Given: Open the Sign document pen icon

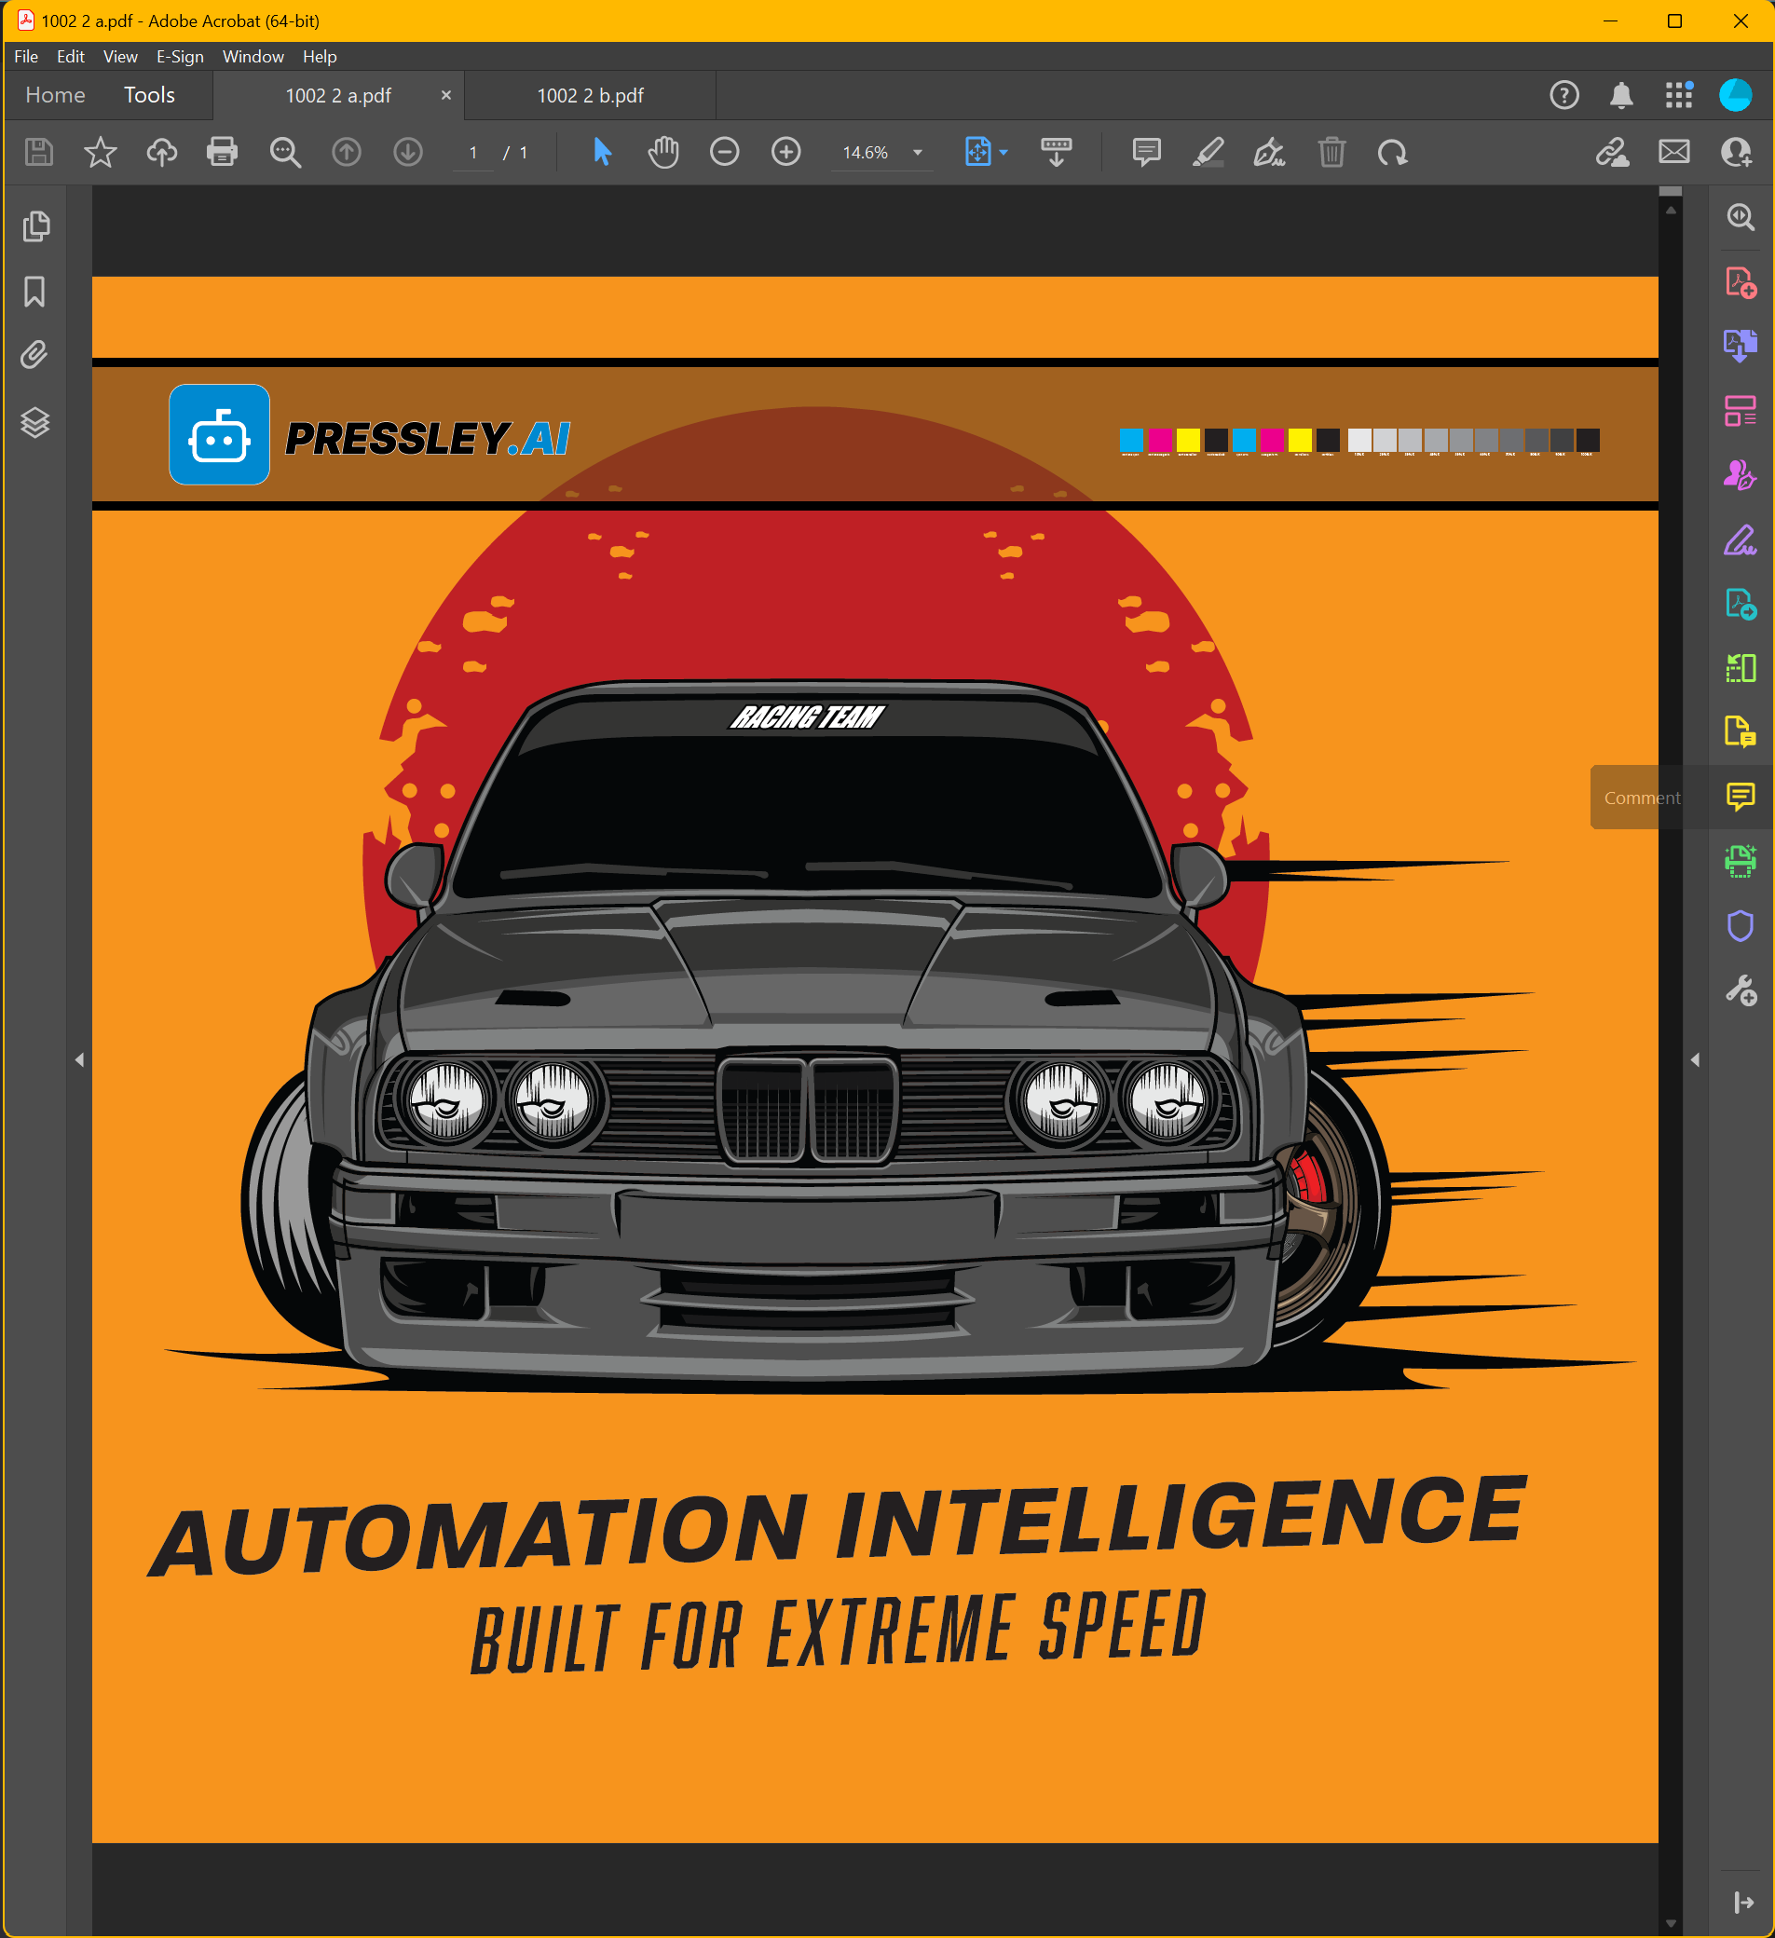Looking at the screenshot, I should (1269, 152).
